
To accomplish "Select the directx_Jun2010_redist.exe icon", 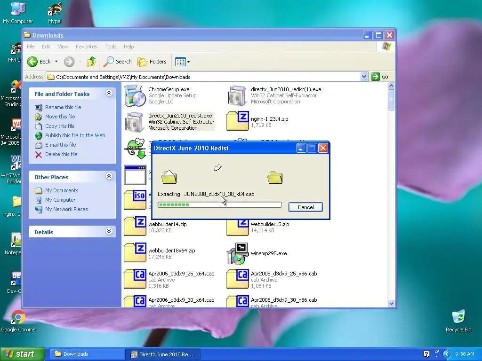I will click(x=135, y=122).
